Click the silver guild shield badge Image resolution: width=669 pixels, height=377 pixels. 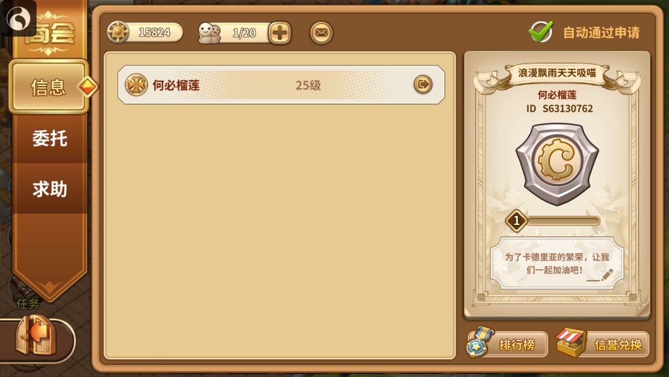pyautogui.click(x=557, y=164)
